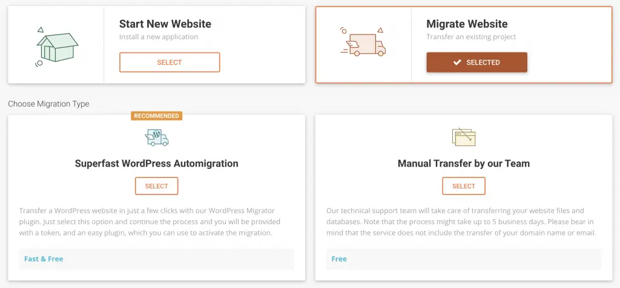The image size is (620, 288).
Task: Click the Recommended badge
Action: 156,115
